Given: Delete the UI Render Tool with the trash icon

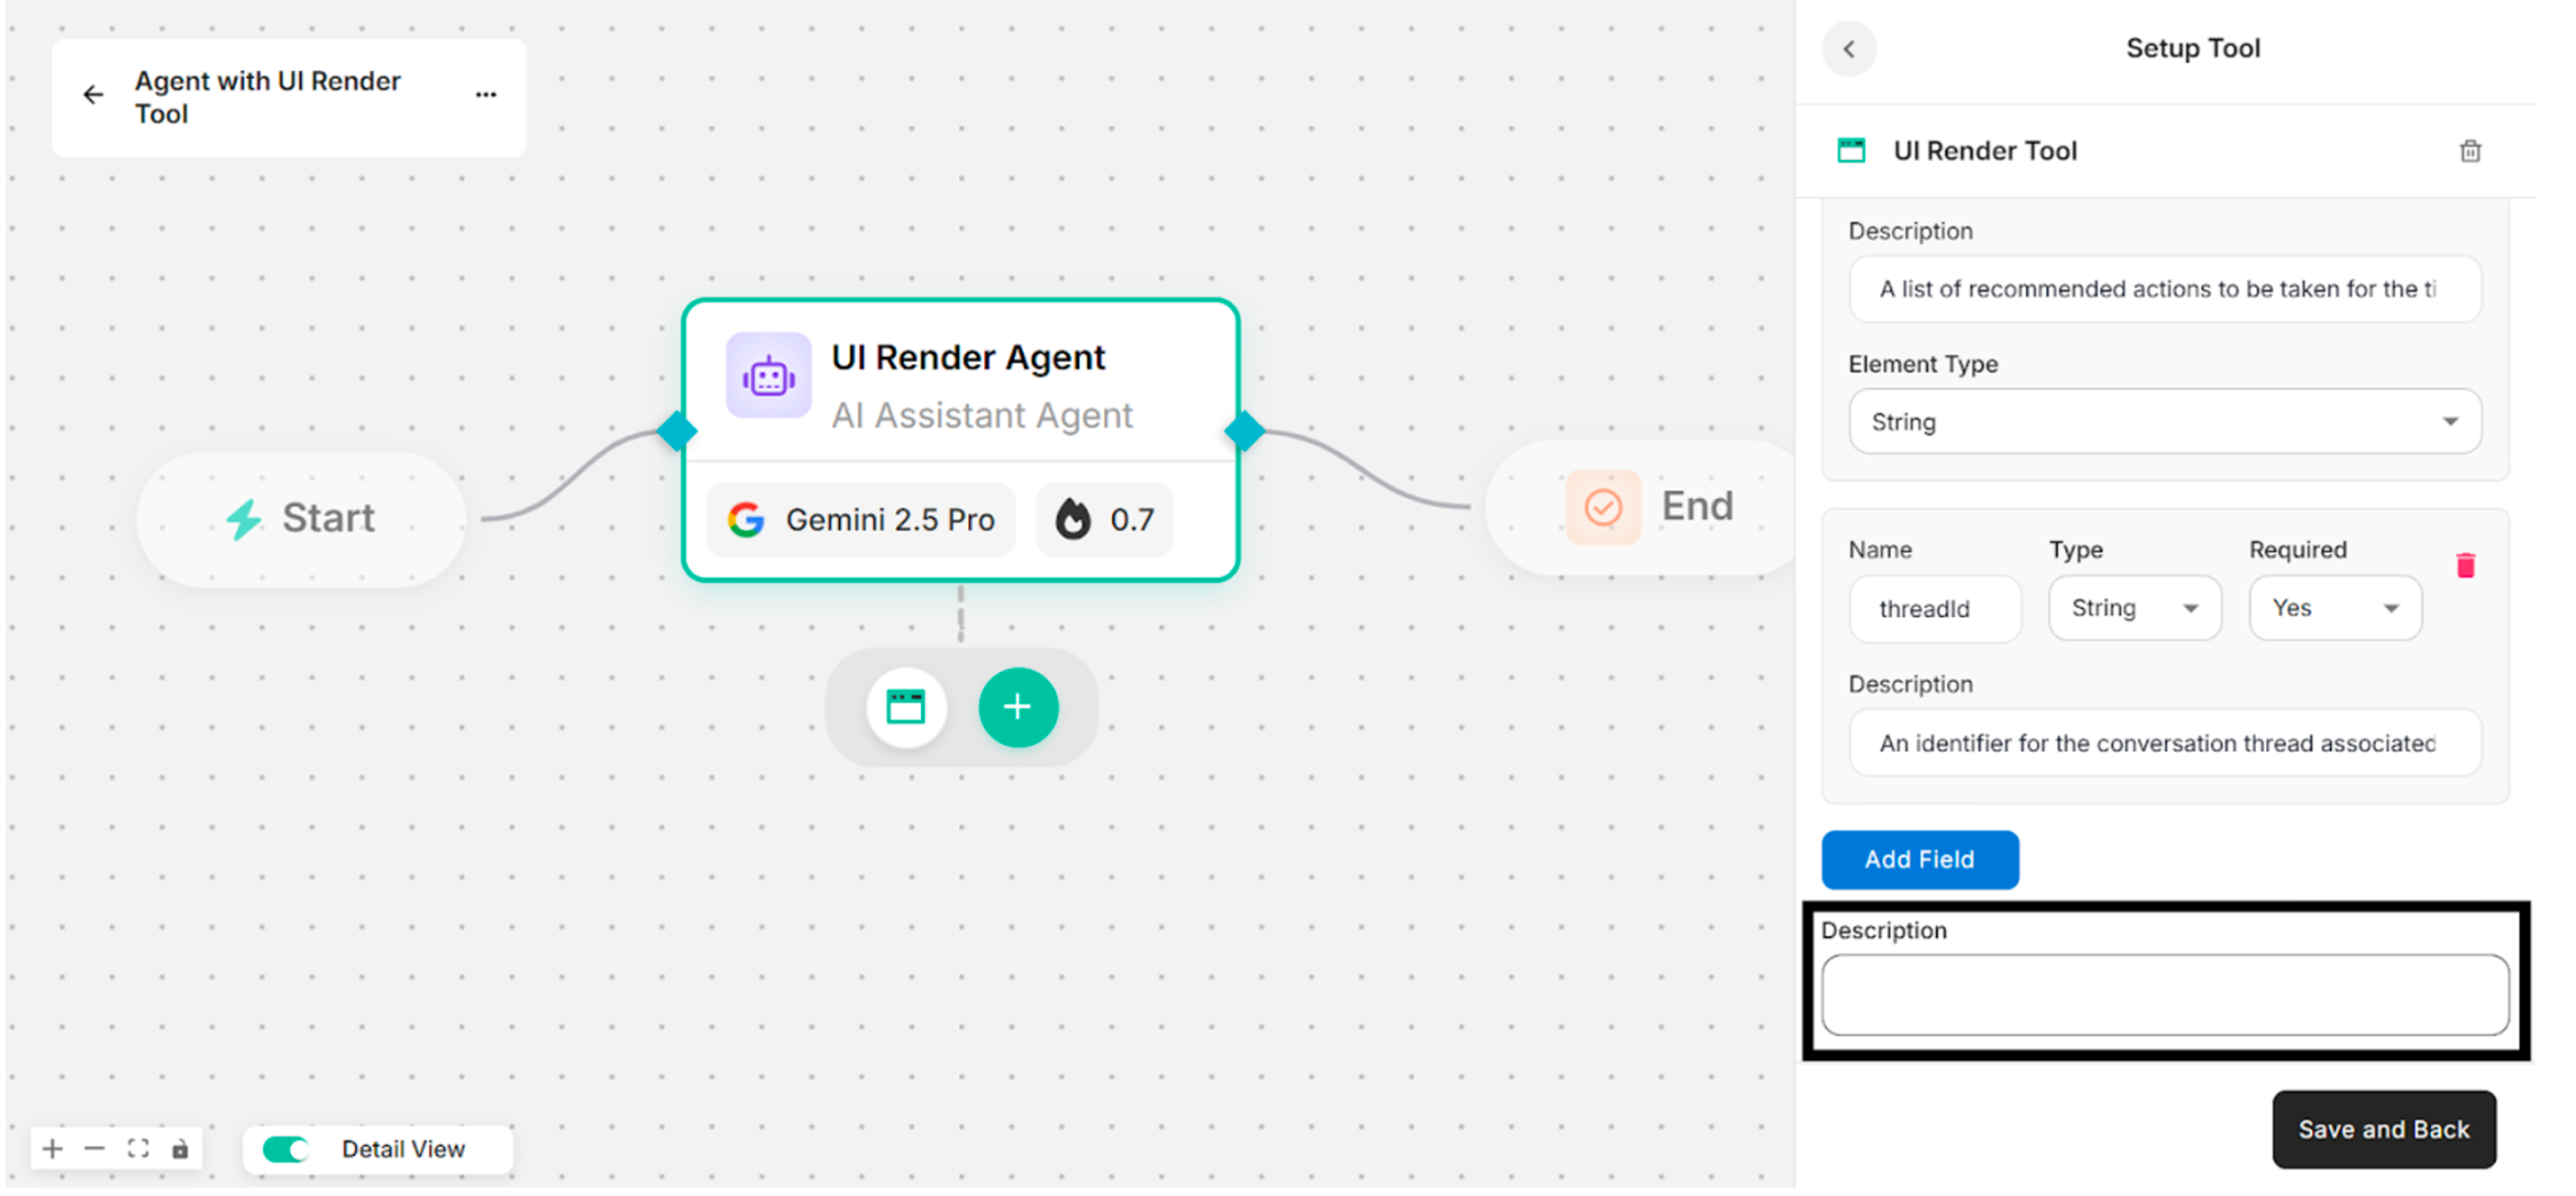Looking at the screenshot, I should (2470, 152).
